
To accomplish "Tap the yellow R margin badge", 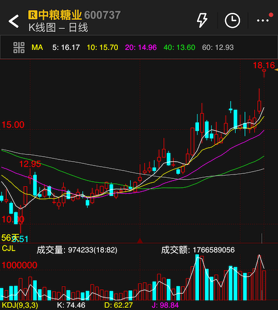I will [x=33, y=14].
